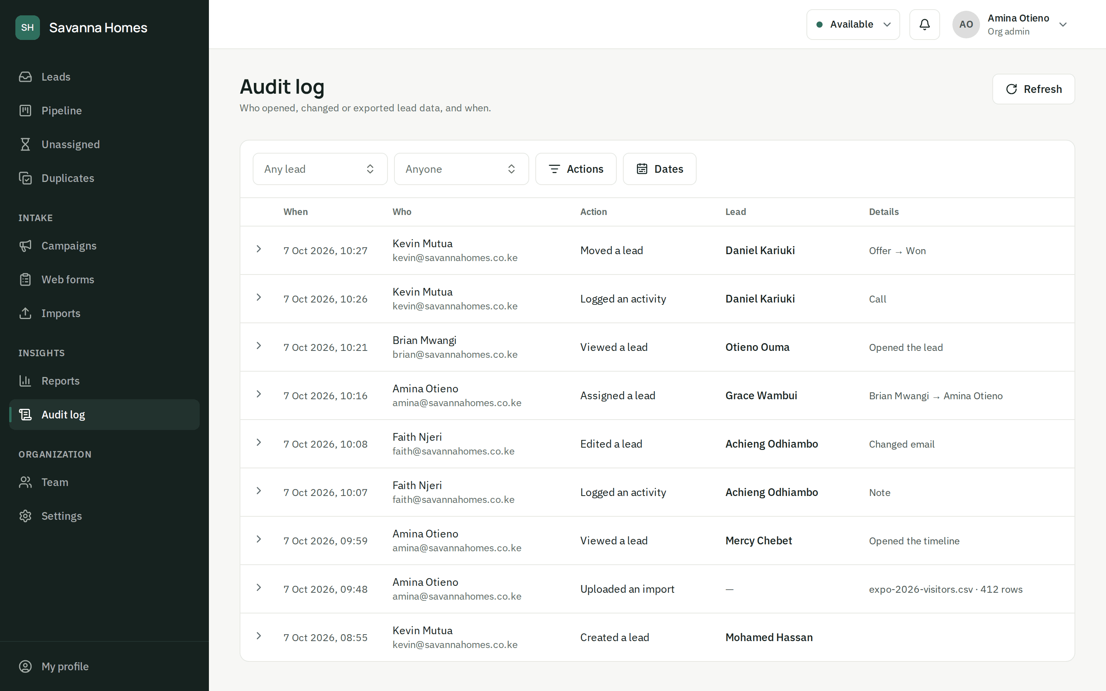Expand the 08:55 Created a lead row
This screenshot has width=1106, height=691.
pyautogui.click(x=259, y=636)
